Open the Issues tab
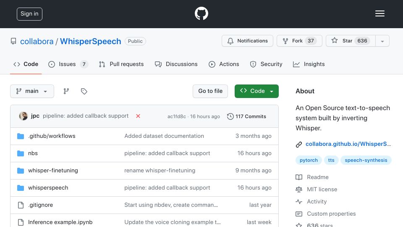 click(68, 64)
